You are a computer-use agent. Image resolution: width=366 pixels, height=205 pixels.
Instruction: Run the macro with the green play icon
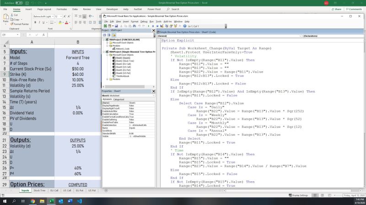coord(148,26)
